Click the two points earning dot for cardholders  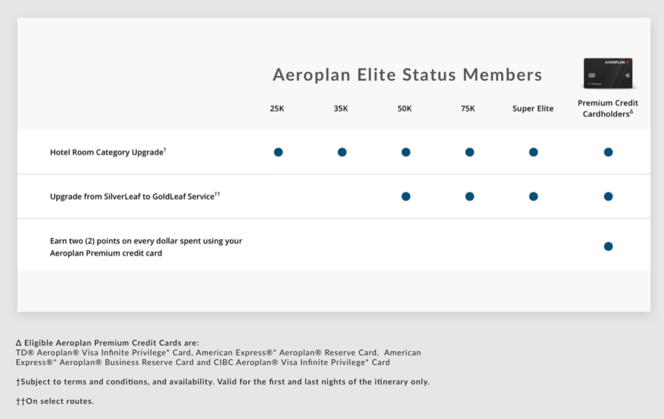click(608, 246)
